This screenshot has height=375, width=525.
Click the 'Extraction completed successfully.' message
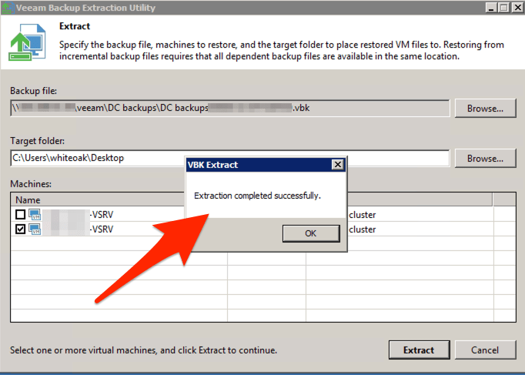257,196
